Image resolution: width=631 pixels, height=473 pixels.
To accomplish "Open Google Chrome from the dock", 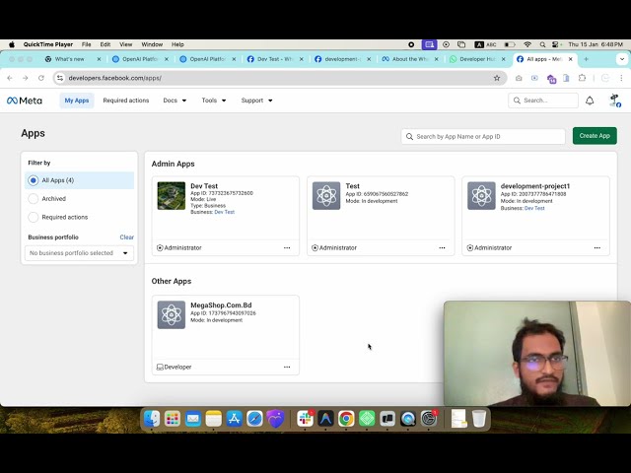I will point(346,419).
